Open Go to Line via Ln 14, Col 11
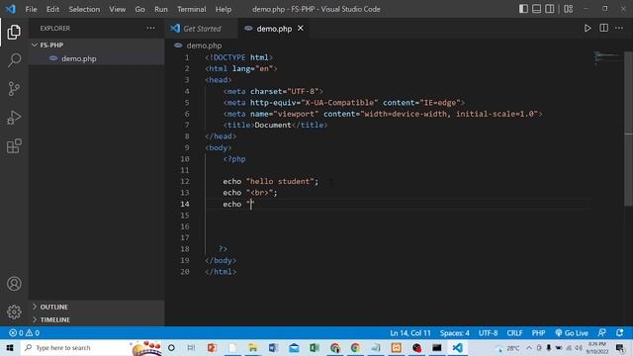Screen dimensions: 633x356 click(x=410, y=333)
